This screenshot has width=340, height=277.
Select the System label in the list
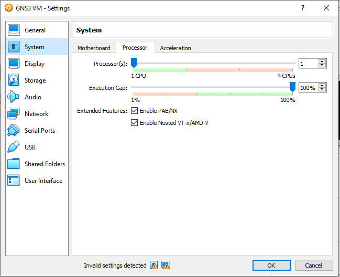[x=35, y=47]
